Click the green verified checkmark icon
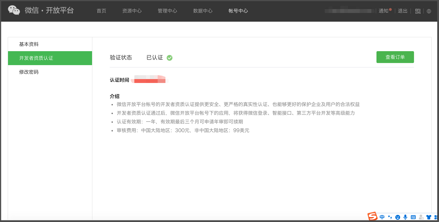This screenshot has height=222, width=439. coord(170,58)
